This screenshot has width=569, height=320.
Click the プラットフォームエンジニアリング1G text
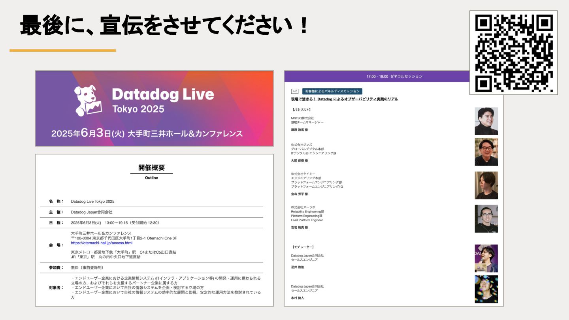[x=317, y=186]
